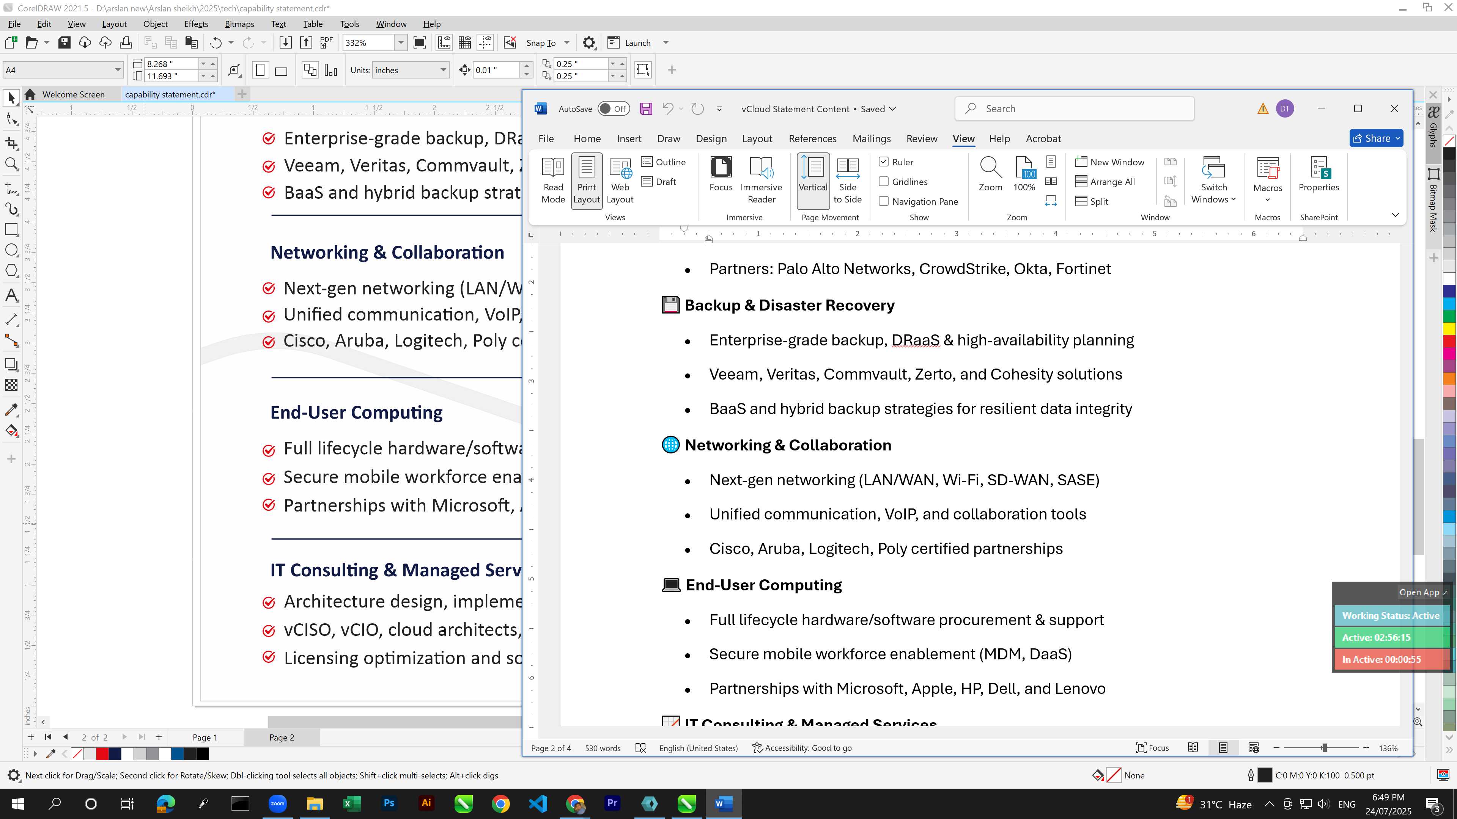Viewport: 1457px width, 819px height.
Task: Open Switch Windows dropdown in Word
Action: [1213, 180]
